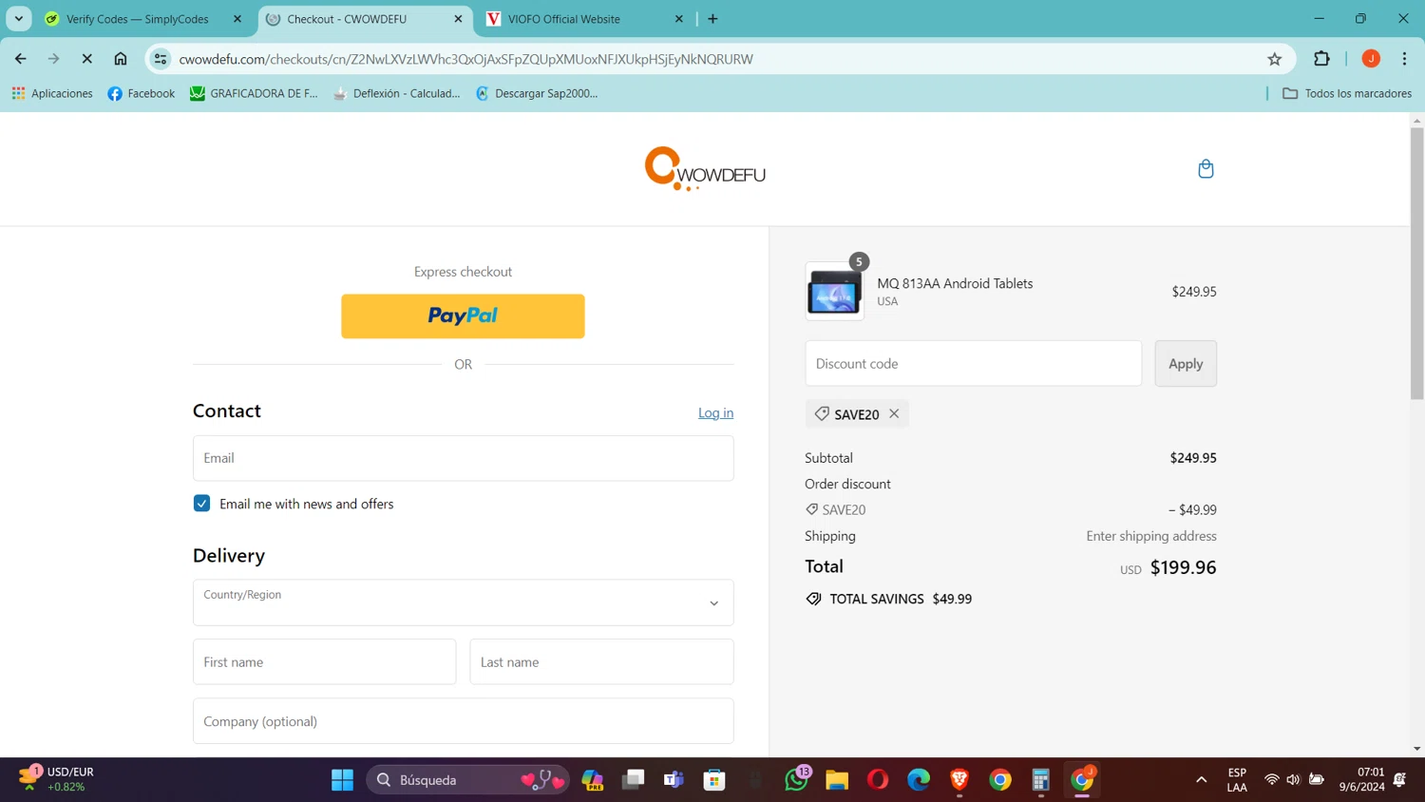Expand the Country/Region dropdown
This screenshot has height=802, width=1425.
pos(463,602)
